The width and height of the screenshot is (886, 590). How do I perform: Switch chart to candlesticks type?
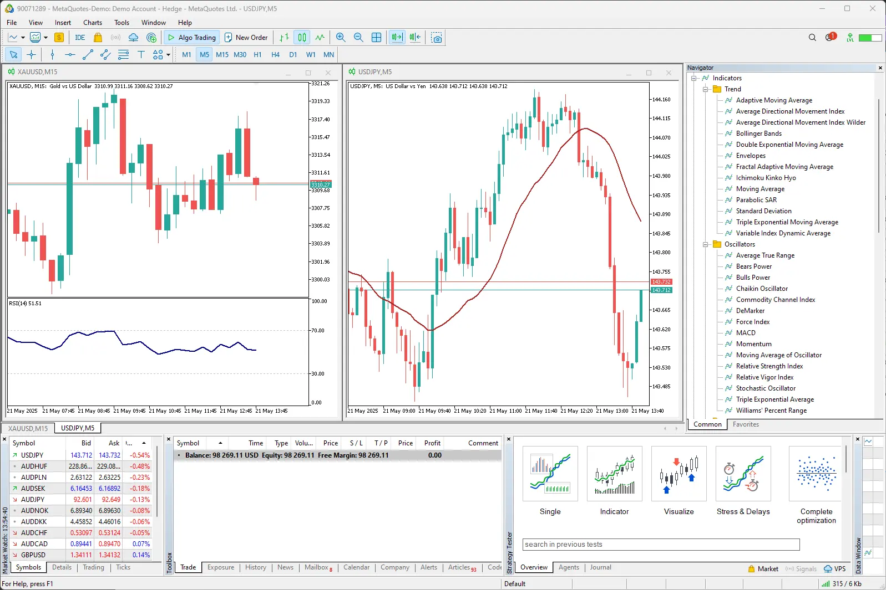[302, 38]
